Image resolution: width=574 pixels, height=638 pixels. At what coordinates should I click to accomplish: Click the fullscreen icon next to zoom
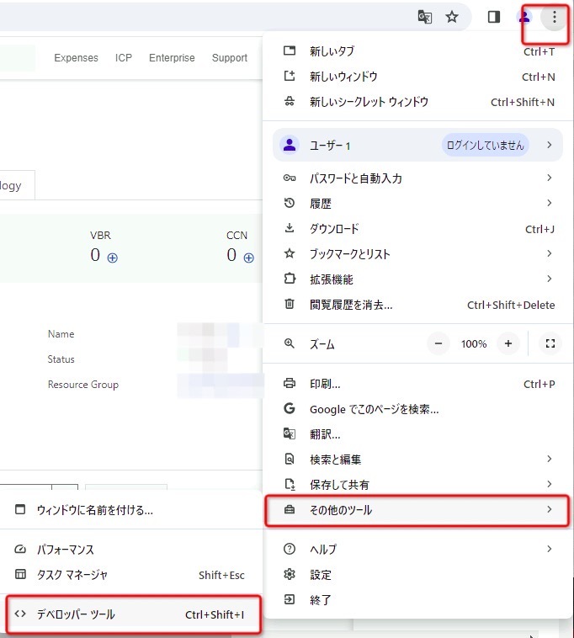pos(550,343)
